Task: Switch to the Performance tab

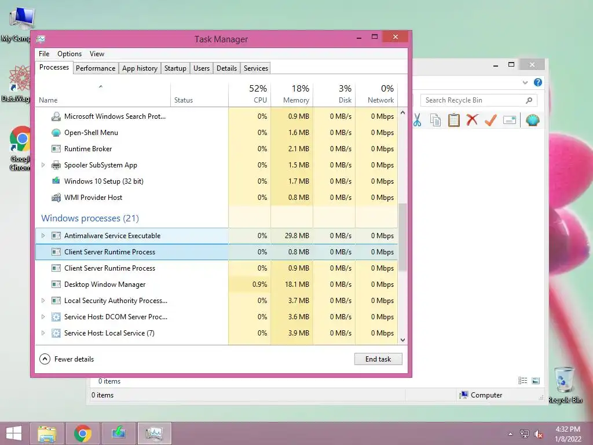Action: tap(96, 68)
